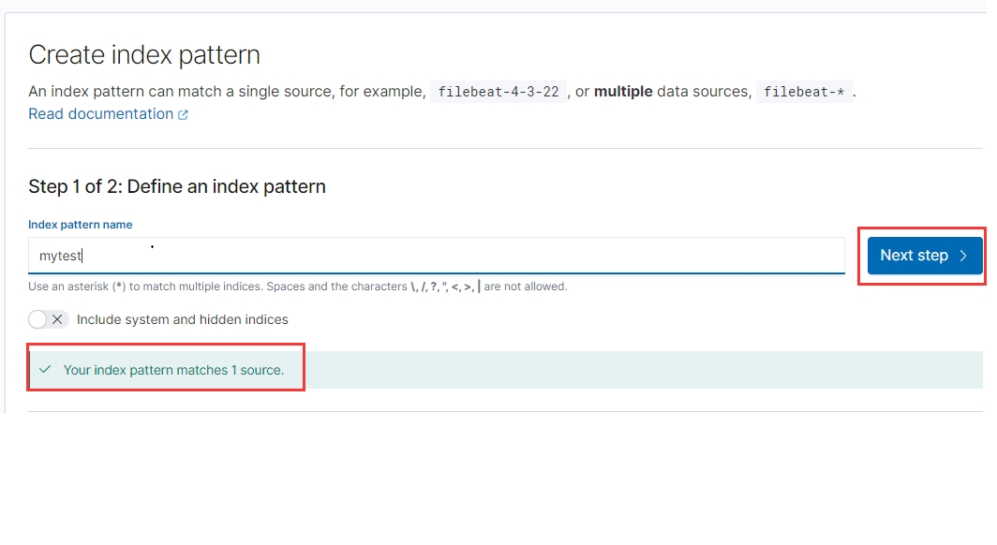Click the bold word "multiple" in description
The width and height of the screenshot is (997, 545).
623,92
